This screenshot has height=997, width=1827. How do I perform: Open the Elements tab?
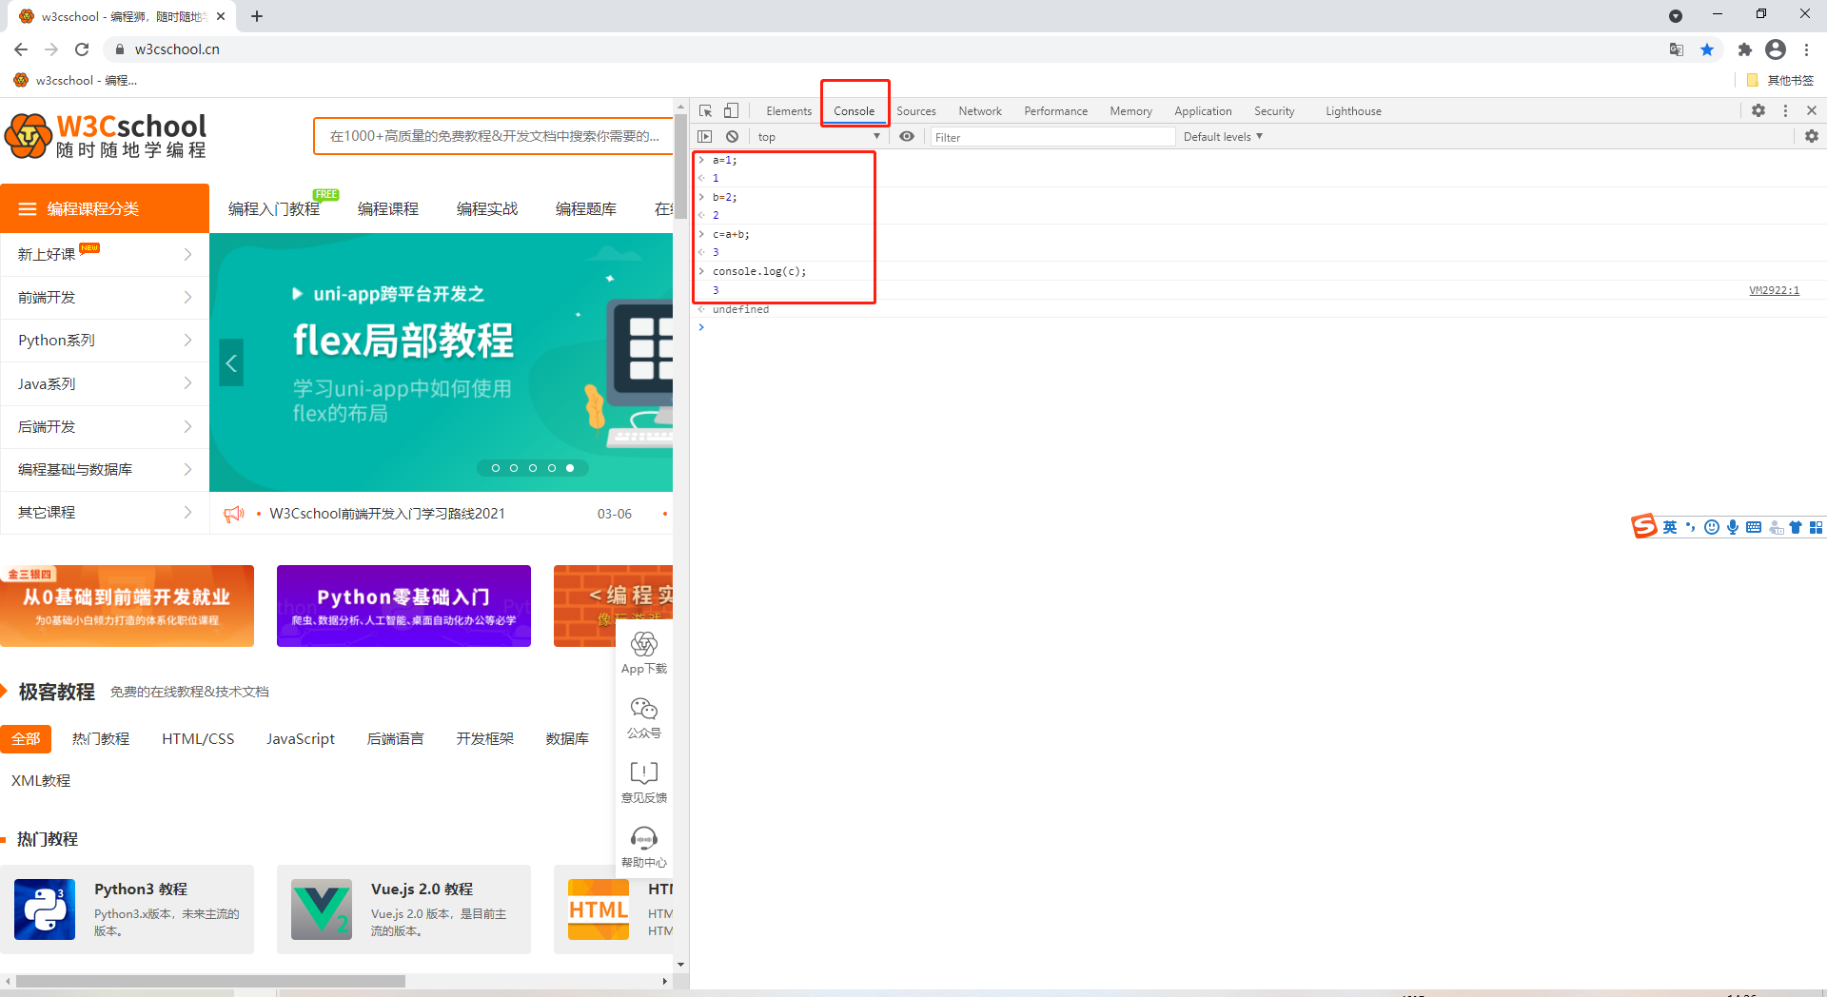(789, 111)
